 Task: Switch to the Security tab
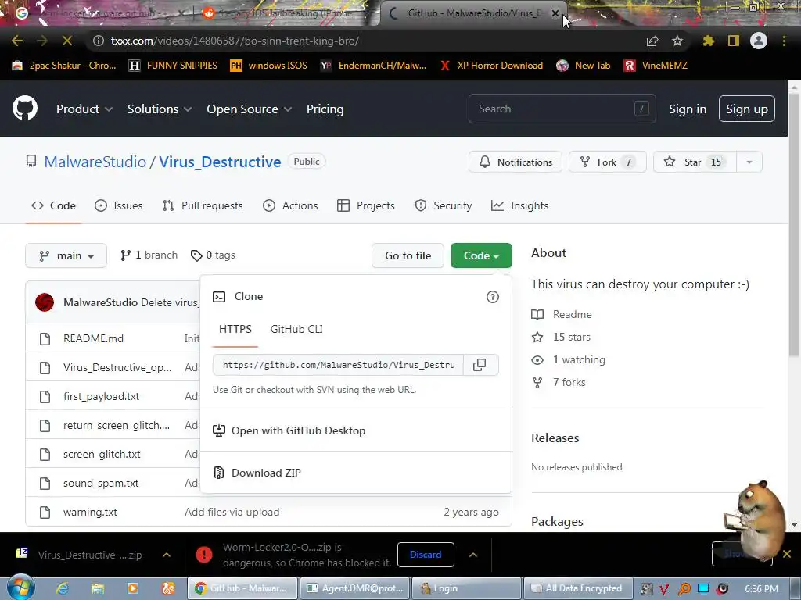pyautogui.click(x=444, y=205)
